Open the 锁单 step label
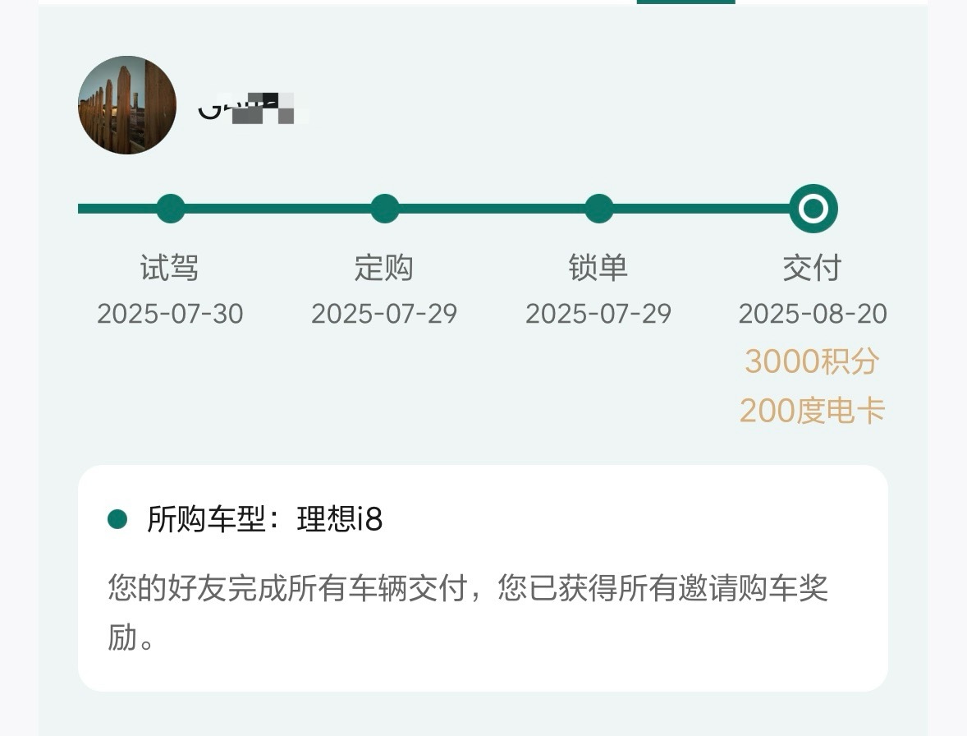Image resolution: width=967 pixels, height=736 pixels. tap(598, 268)
